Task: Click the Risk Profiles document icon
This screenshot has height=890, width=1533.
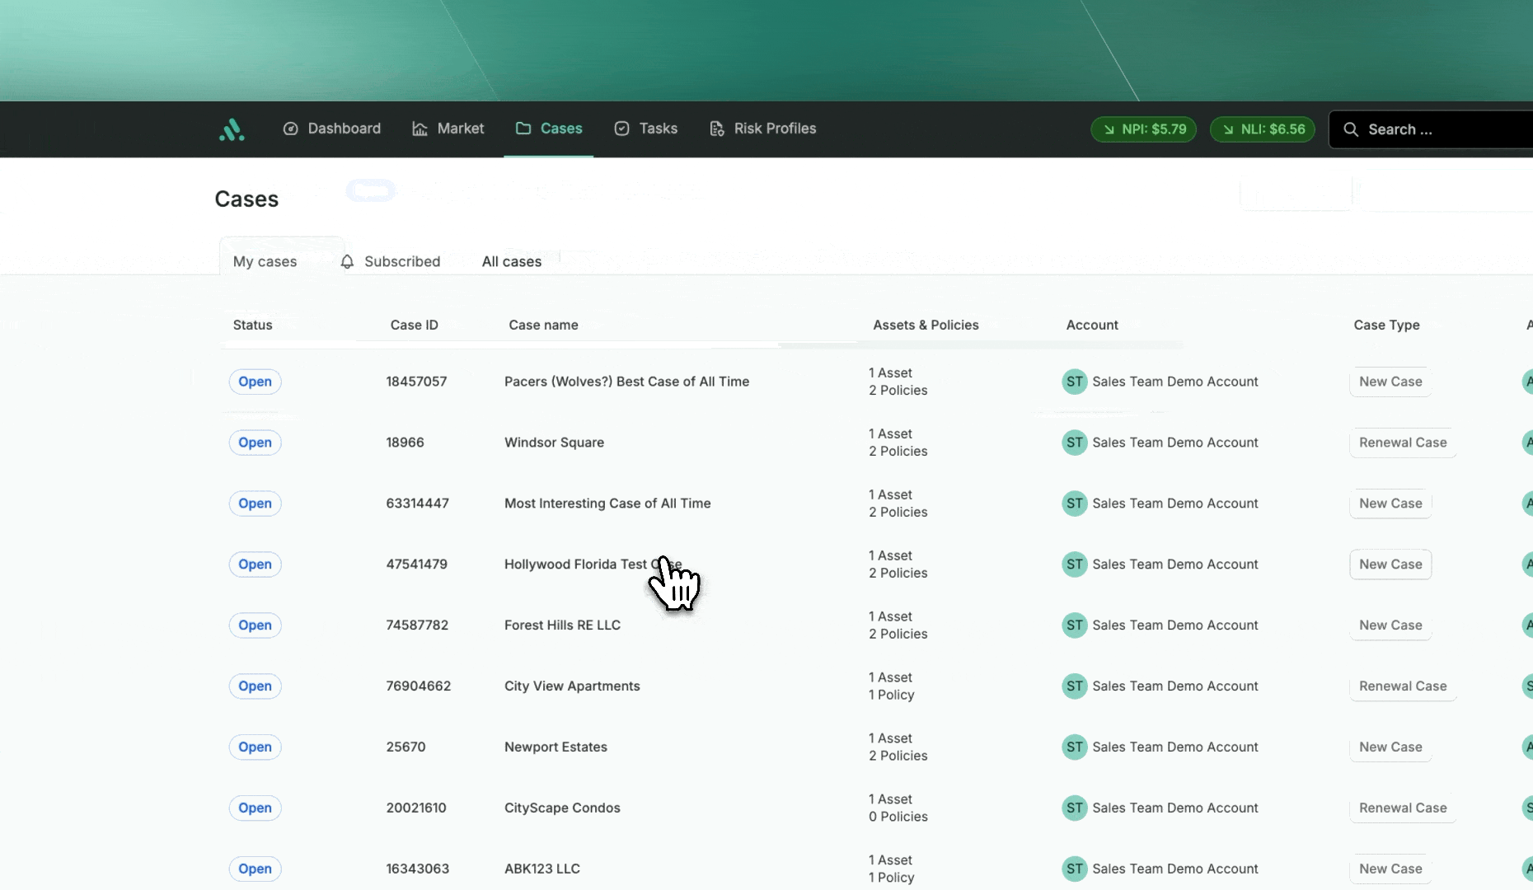Action: pos(717,129)
